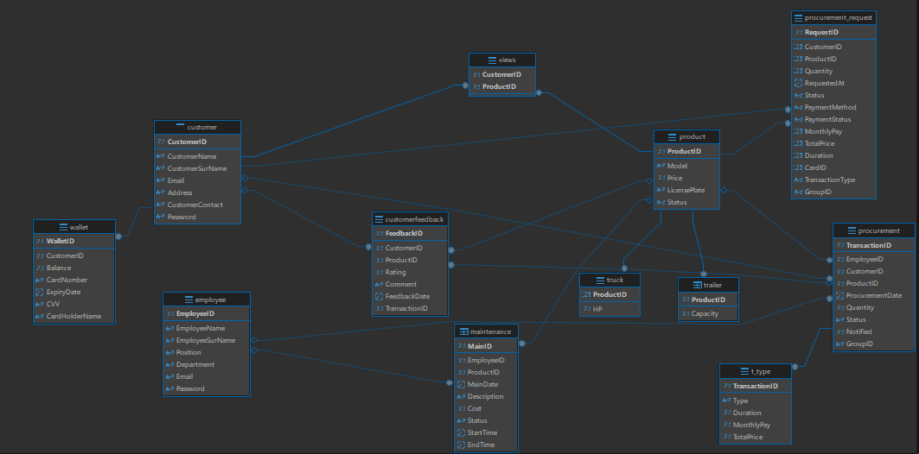Select the LicensePlate column in product
Viewport: 919px width, 454px height.
pos(686,190)
